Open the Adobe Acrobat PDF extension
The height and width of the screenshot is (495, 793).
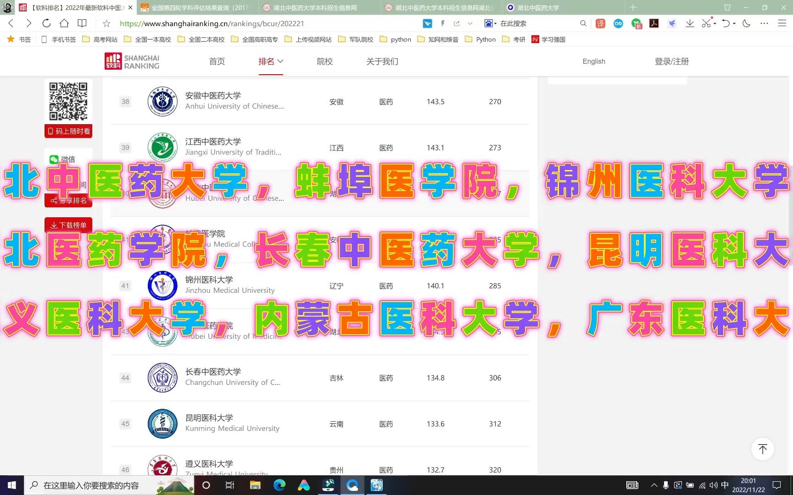point(654,23)
